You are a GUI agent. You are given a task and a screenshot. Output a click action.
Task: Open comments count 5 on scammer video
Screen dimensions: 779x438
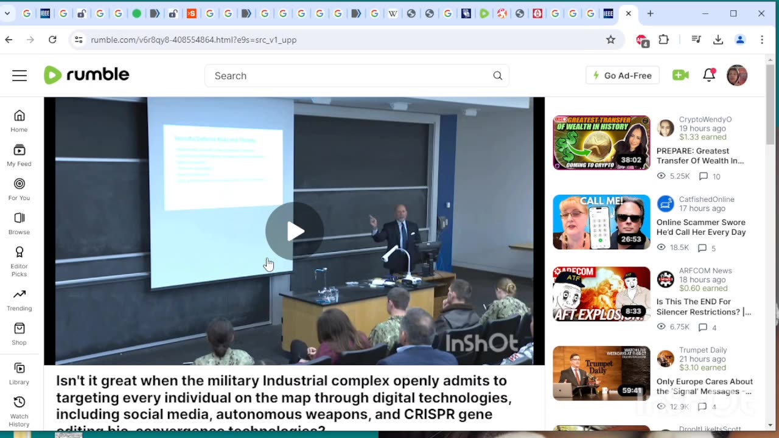click(707, 248)
